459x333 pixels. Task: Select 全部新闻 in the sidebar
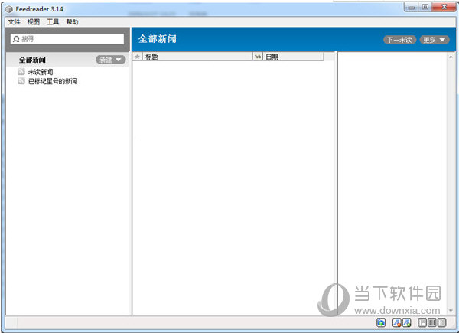point(32,60)
